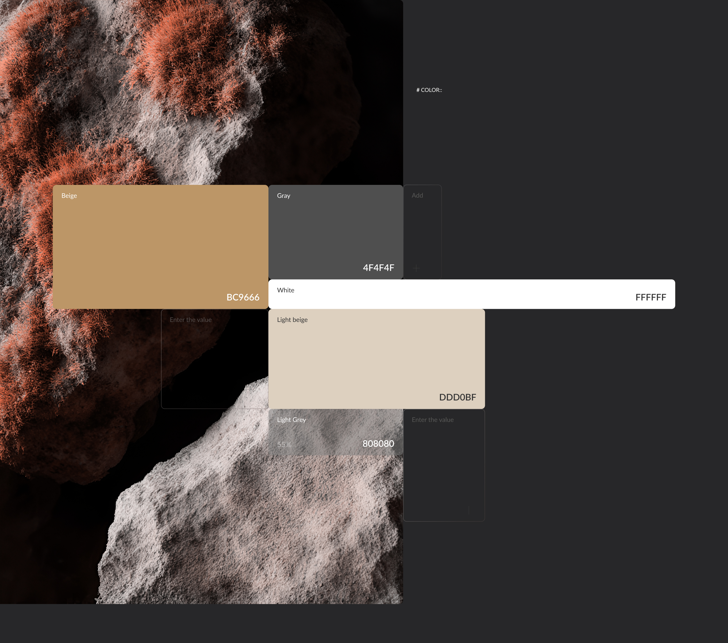The image size is (728, 643).
Task: Click the Light Grey name label
Action: point(291,420)
